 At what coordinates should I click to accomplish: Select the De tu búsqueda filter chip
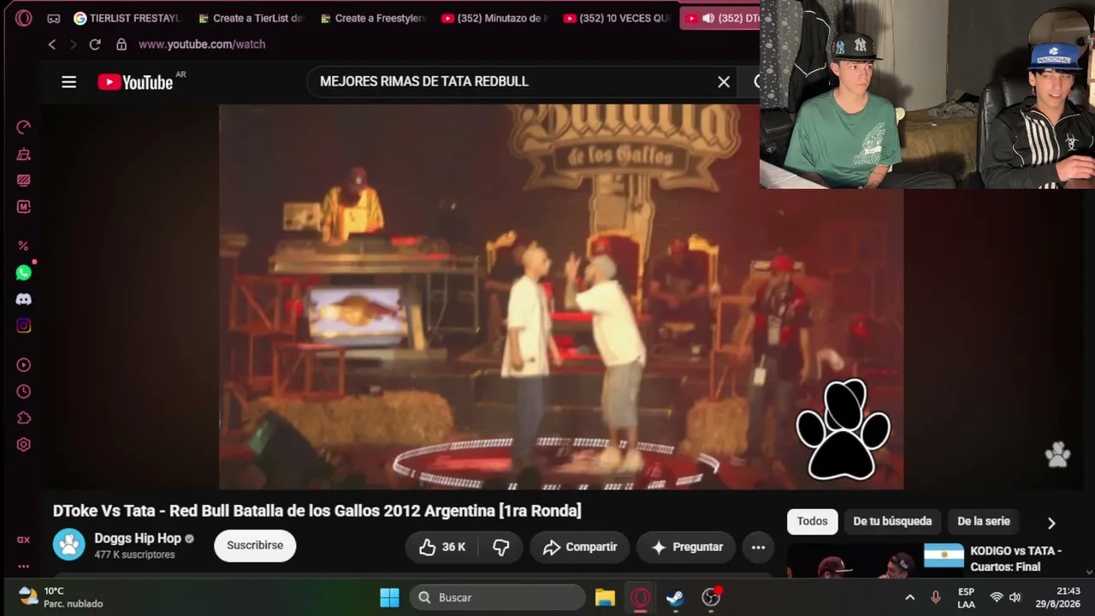(x=892, y=521)
